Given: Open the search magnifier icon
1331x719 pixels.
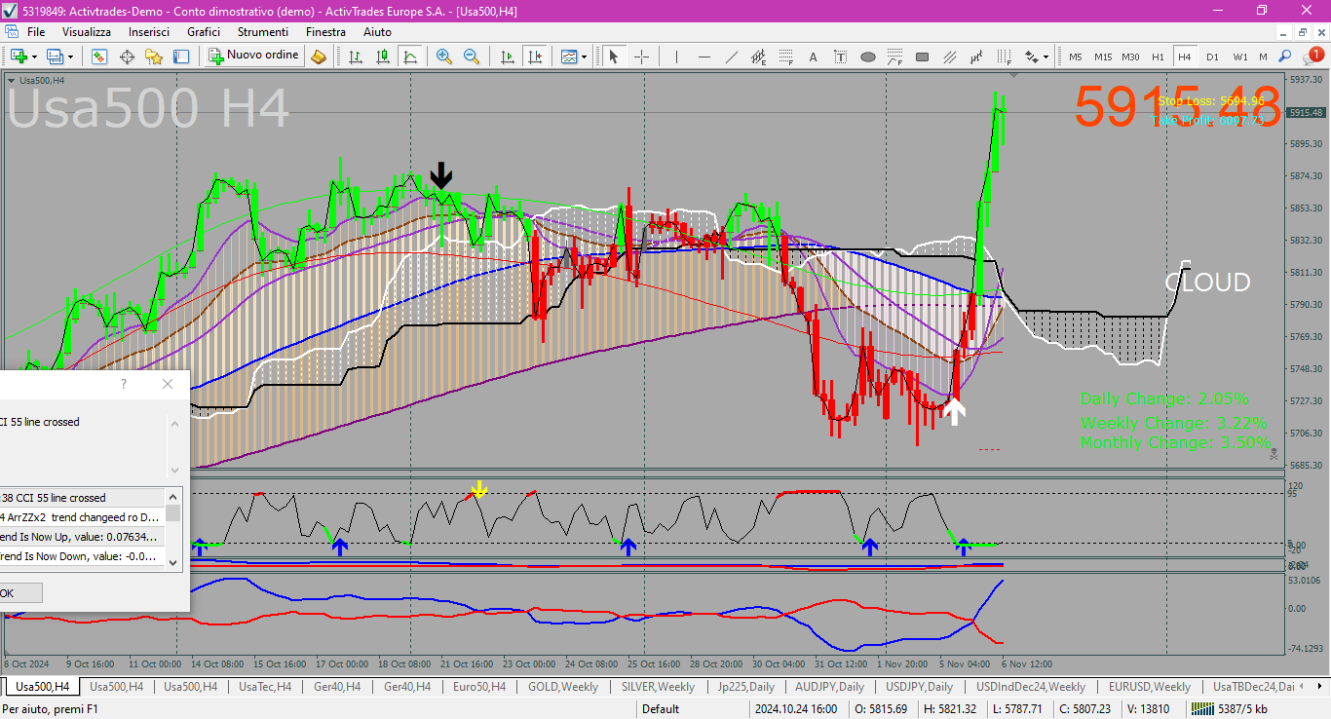Looking at the screenshot, I should point(1285,57).
